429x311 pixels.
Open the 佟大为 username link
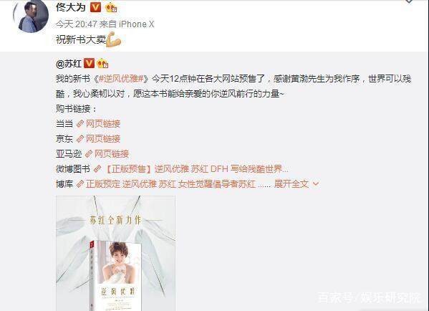coord(71,7)
